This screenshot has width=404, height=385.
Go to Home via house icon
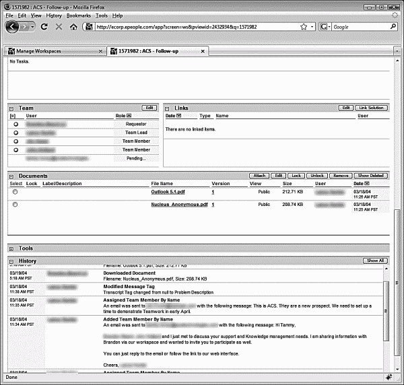tap(73, 27)
